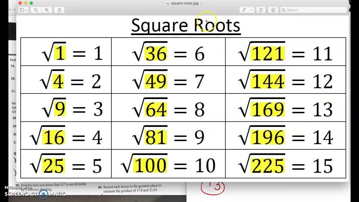Image resolution: width=359 pixels, height=202 pixels.
Task: Open the sidebar view menu button
Action: pos(23,10)
